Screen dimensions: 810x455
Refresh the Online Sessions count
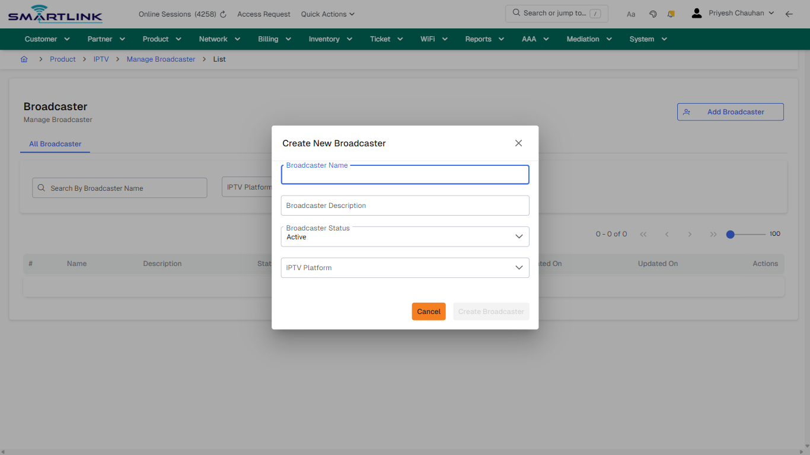222,14
